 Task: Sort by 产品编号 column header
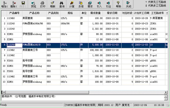14,13
